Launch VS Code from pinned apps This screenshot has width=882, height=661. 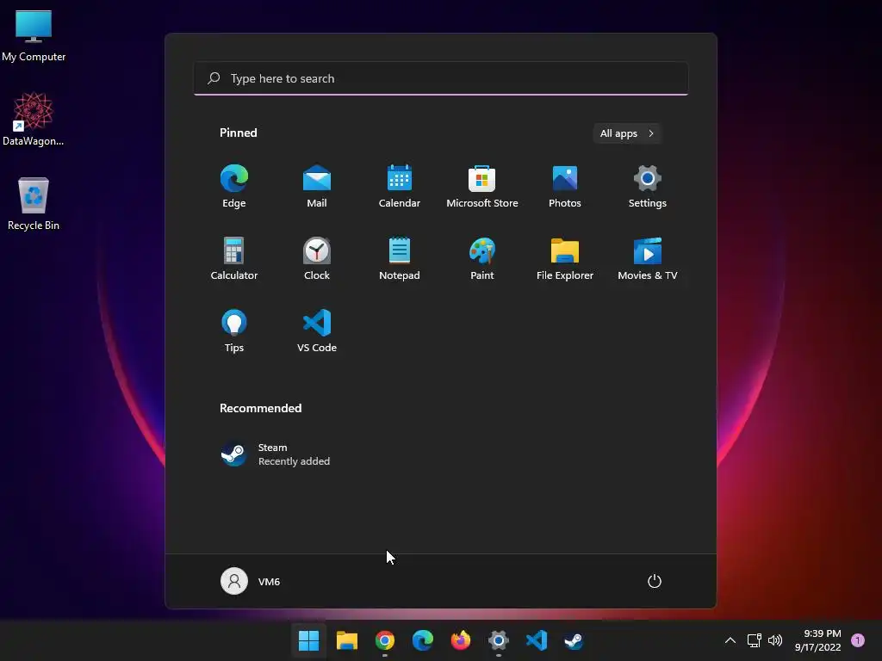pos(317,331)
